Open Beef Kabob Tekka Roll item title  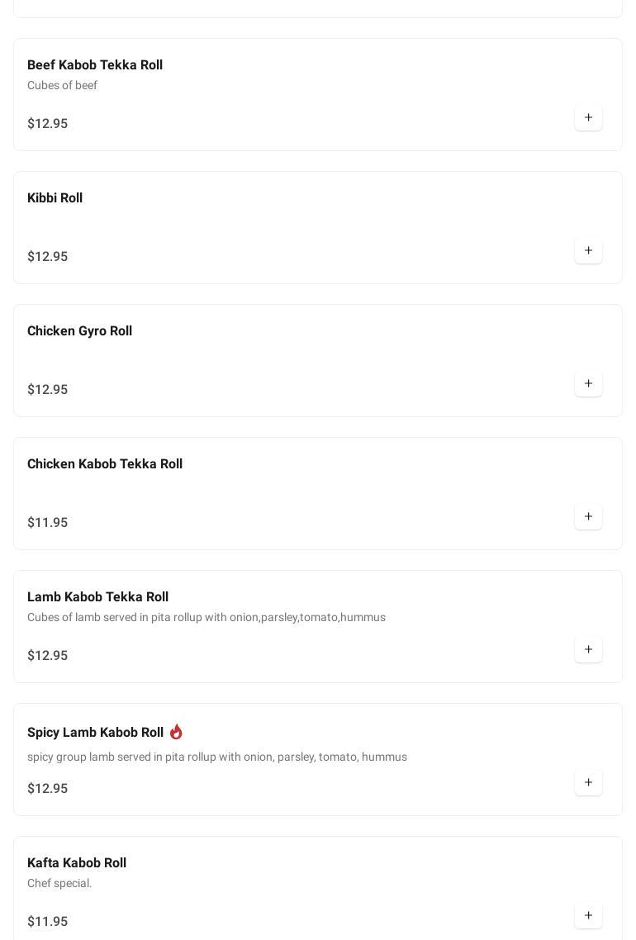pos(95,65)
